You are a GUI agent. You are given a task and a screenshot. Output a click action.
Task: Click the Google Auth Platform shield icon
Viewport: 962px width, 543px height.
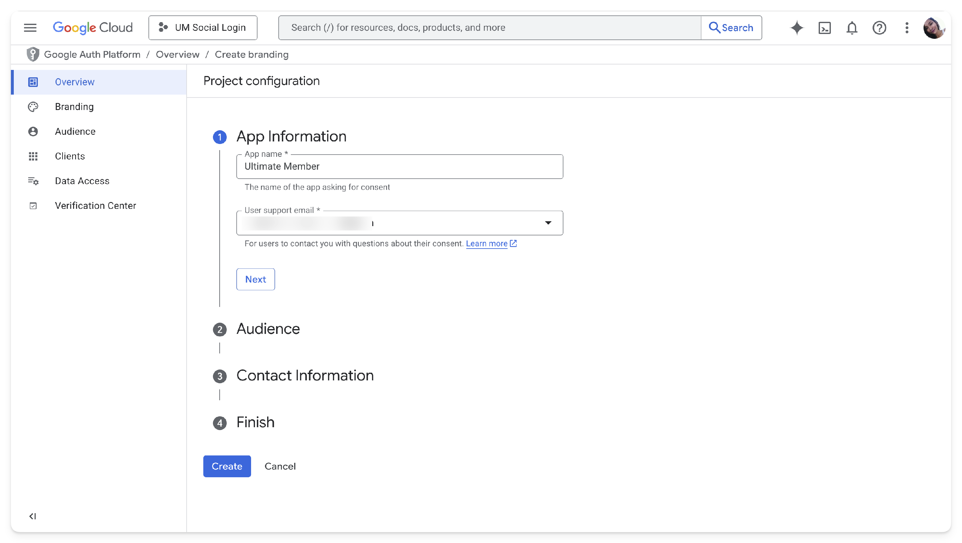[x=33, y=55]
